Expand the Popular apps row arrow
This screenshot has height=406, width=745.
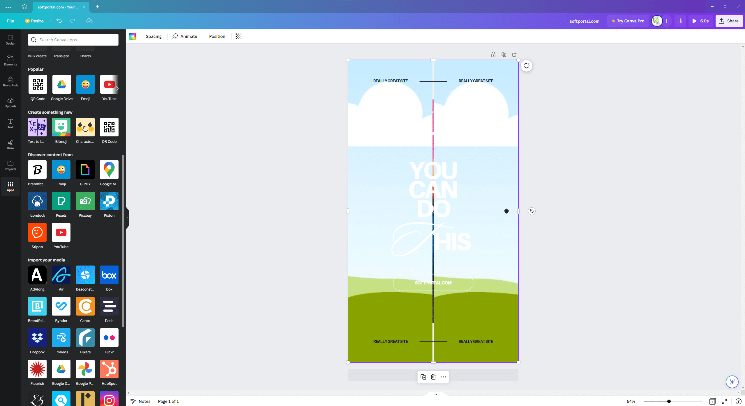click(x=117, y=88)
